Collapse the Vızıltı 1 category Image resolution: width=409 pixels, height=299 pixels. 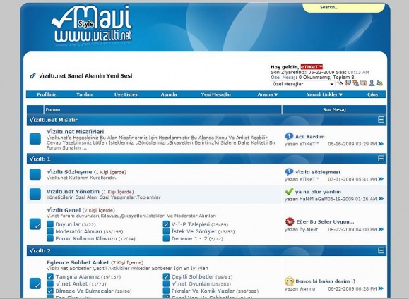click(381, 159)
